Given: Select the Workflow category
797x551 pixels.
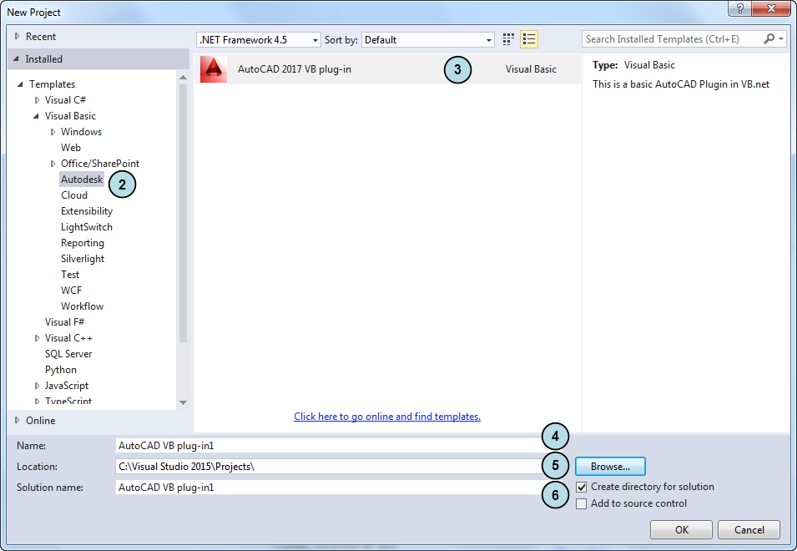Looking at the screenshot, I should [x=83, y=306].
